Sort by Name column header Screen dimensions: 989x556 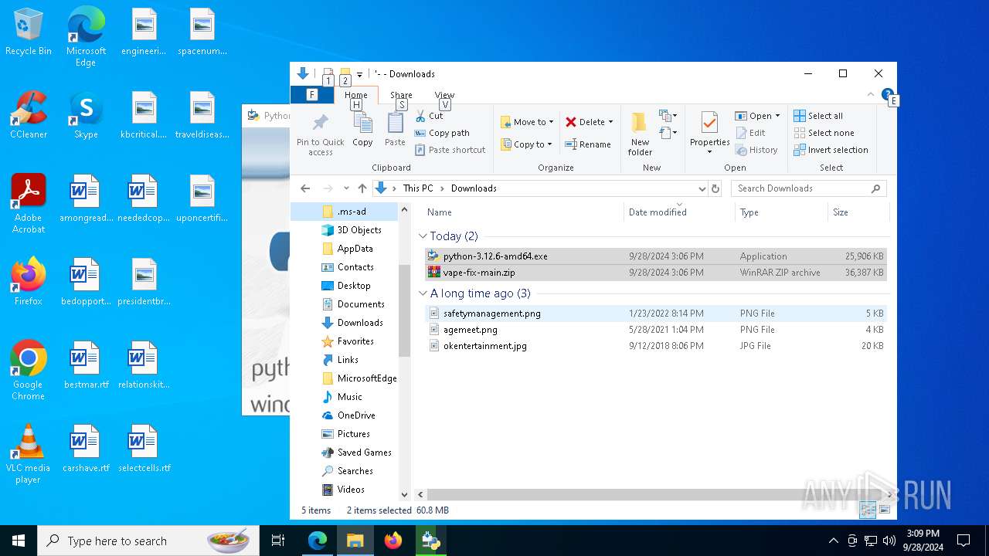[x=440, y=212]
